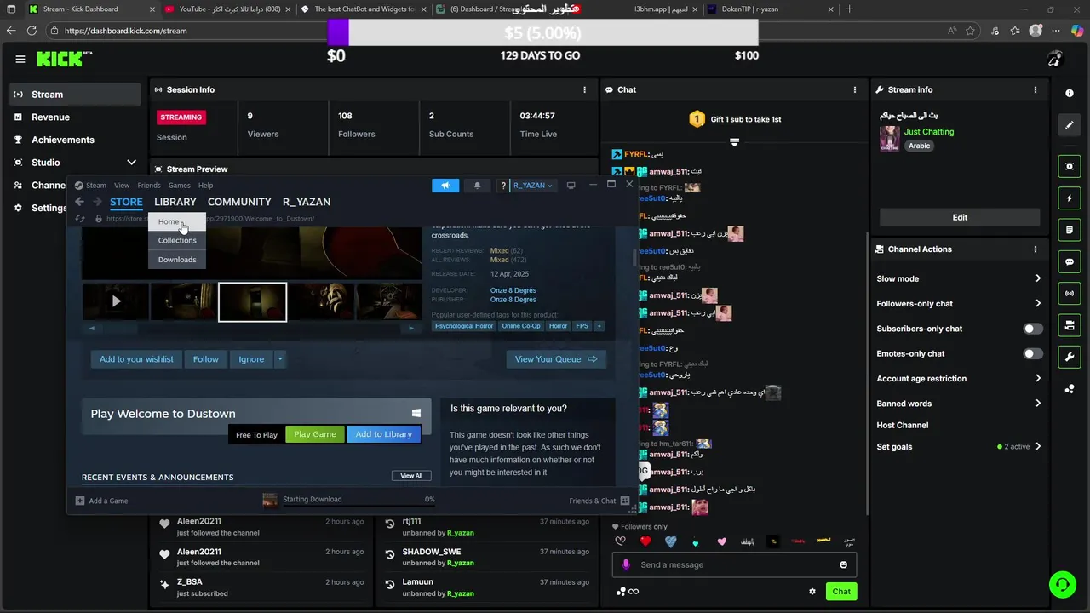Go back with Steam's back arrow
Image resolution: width=1090 pixels, height=613 pixels.
click(79, 202)
